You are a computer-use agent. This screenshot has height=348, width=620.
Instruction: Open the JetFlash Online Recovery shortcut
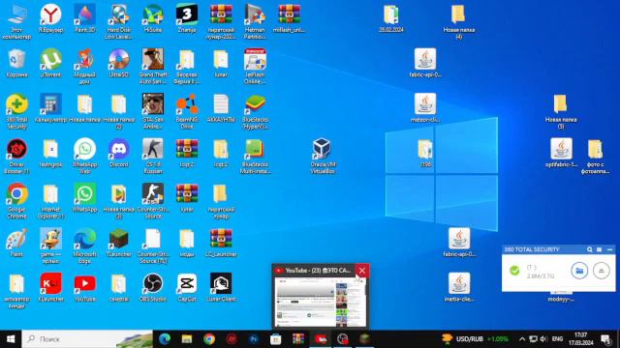tap(255, 67)
